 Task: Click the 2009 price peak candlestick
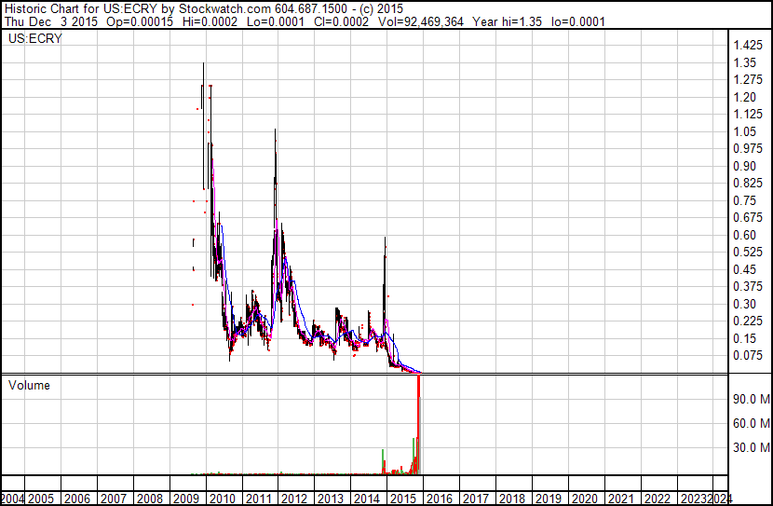[x=204, y=126]
